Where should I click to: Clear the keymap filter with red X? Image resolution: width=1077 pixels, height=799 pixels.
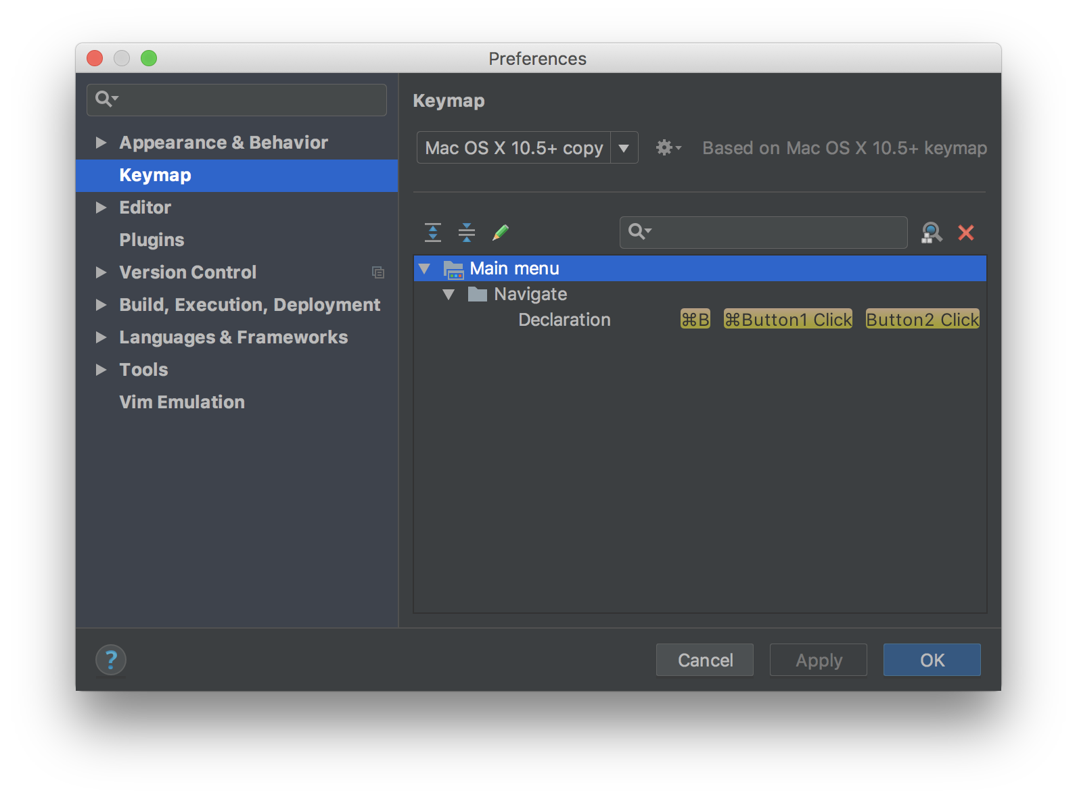[x=966, y=233]
